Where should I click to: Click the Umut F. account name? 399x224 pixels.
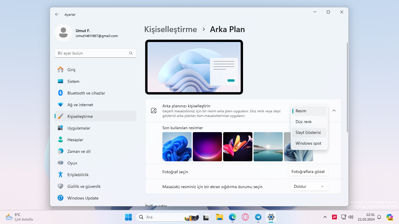point(83,31)
